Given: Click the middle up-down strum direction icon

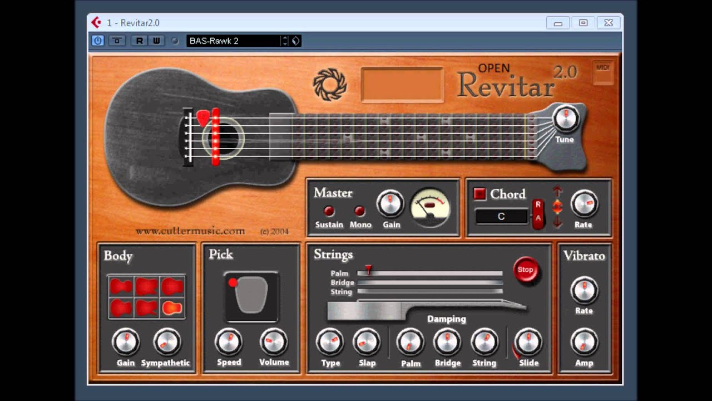Looking at the screenshot, I should (x=557, y=207).
